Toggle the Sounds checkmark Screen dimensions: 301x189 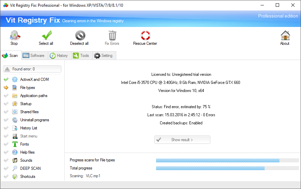coord(6,160)
